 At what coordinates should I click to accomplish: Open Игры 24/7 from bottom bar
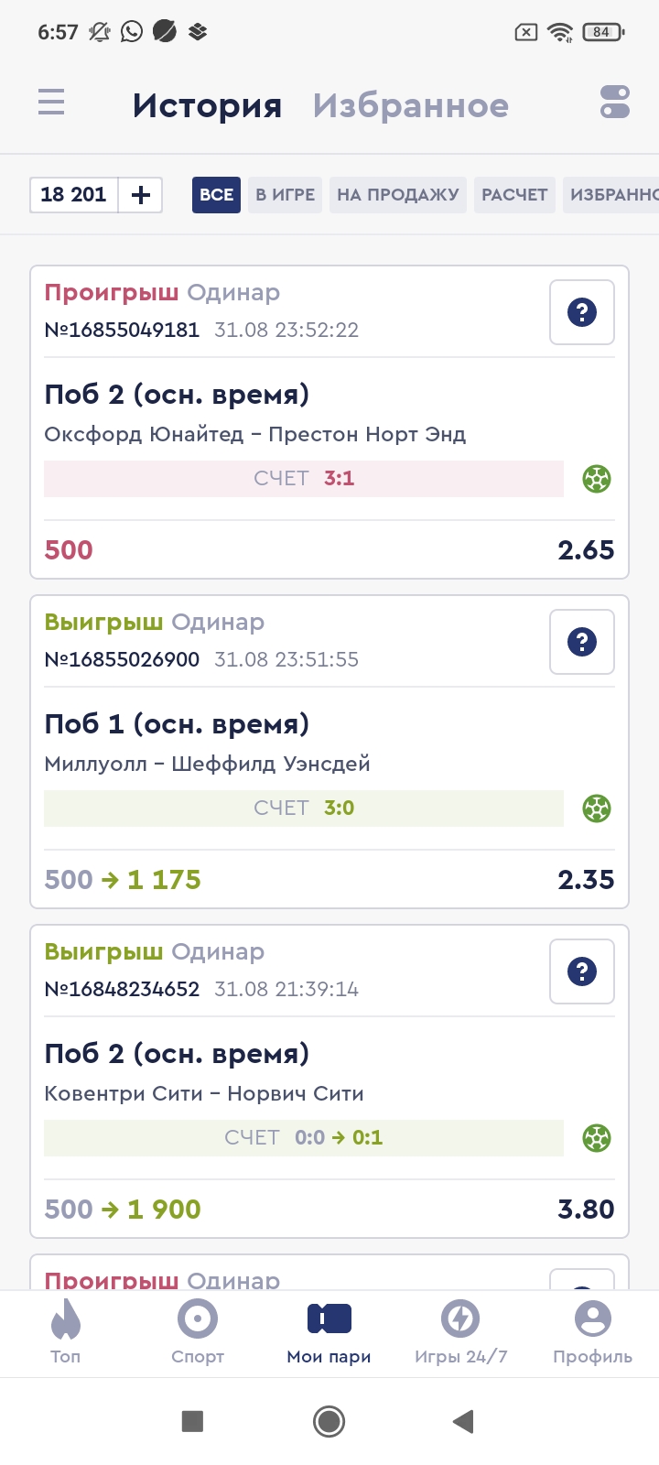(x=460, y=1332)
